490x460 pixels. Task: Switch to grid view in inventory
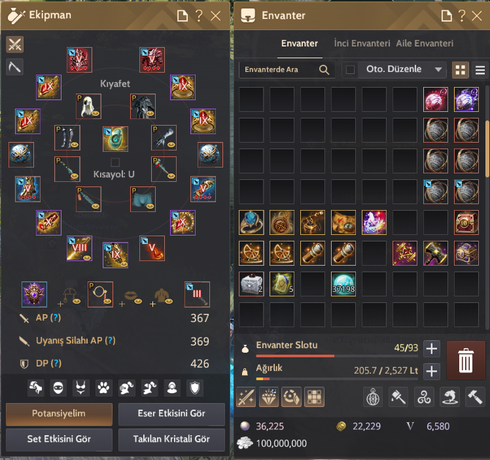pos(461,70)
